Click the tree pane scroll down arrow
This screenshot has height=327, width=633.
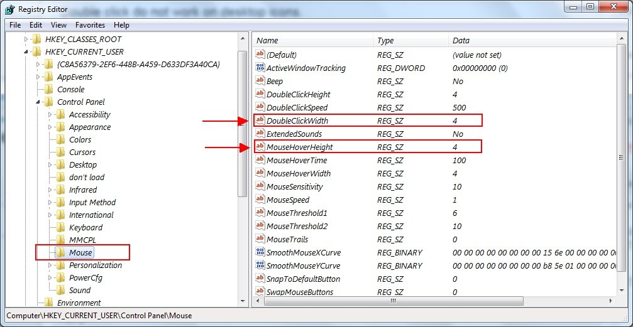243,301
